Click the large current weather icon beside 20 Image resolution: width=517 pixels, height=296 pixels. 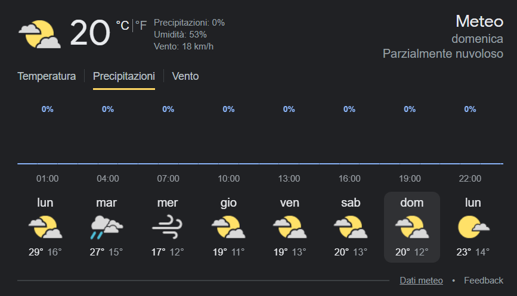pyautogui.click(x=39, y=34)
